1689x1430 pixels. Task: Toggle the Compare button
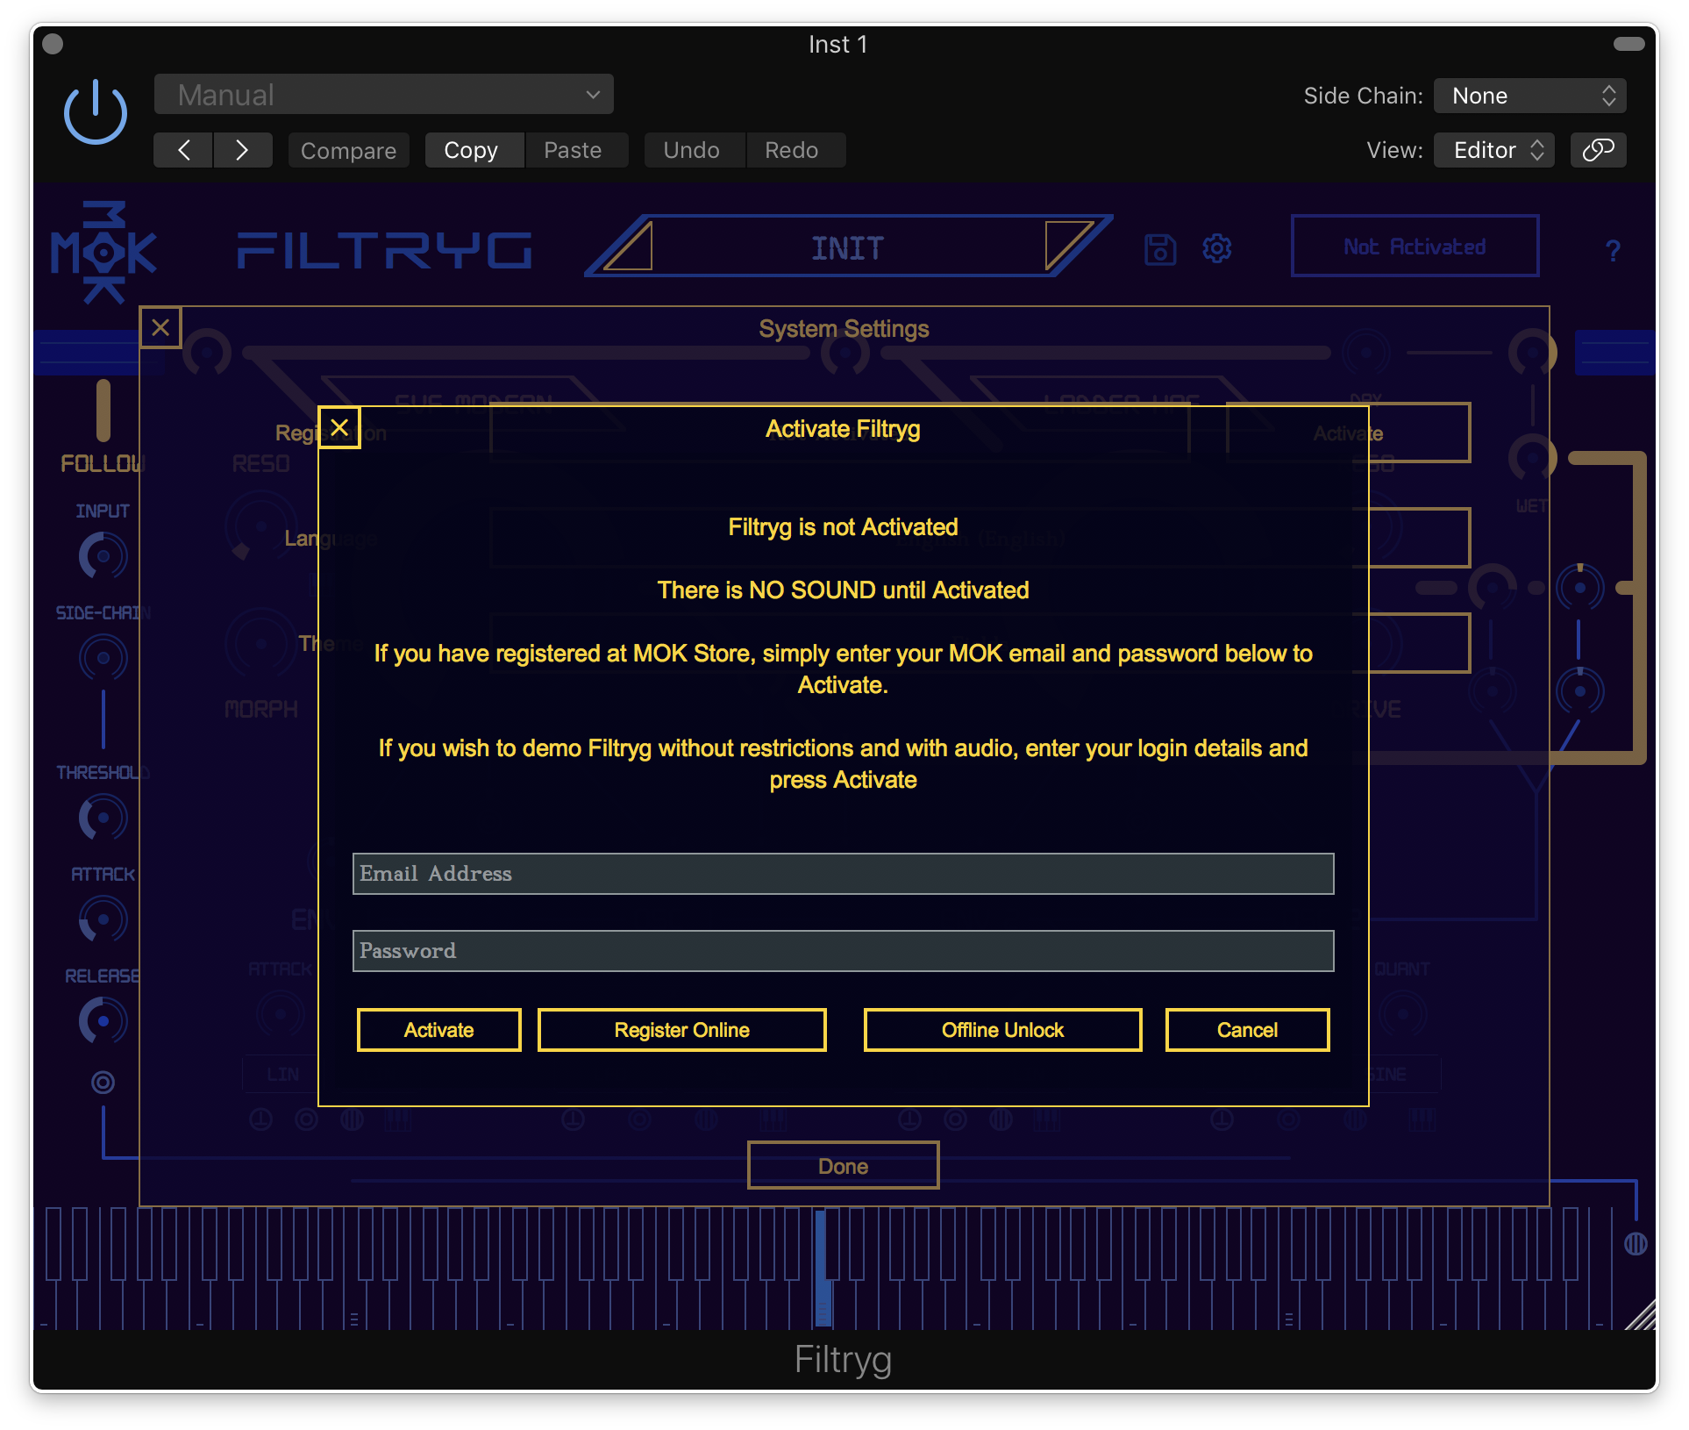tap(348, 151)
